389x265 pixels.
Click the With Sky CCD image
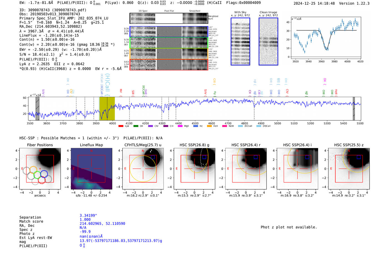(240, 41)
